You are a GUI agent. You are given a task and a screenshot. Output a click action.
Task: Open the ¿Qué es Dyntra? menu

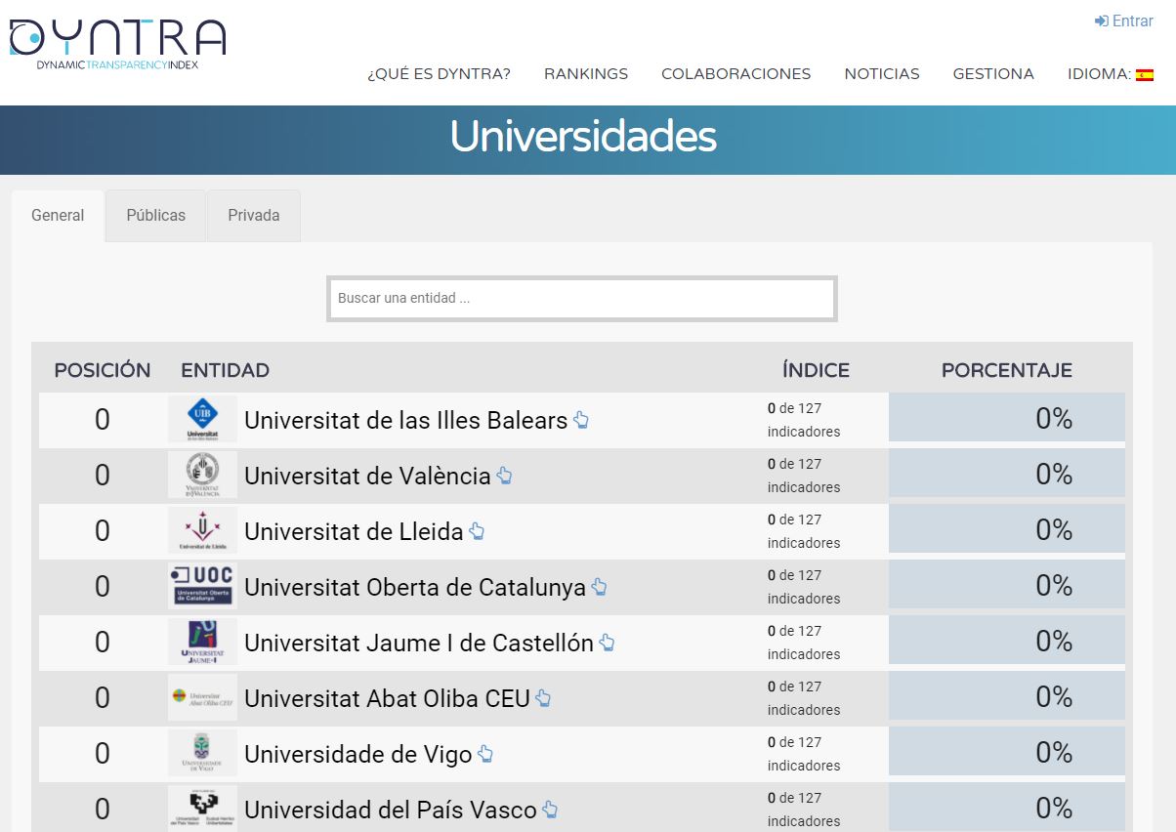pos(439,74)
